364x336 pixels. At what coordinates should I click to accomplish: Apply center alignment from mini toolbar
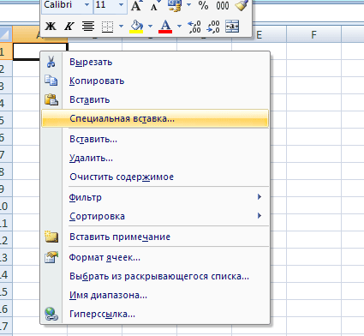click(x=88, y=27)
